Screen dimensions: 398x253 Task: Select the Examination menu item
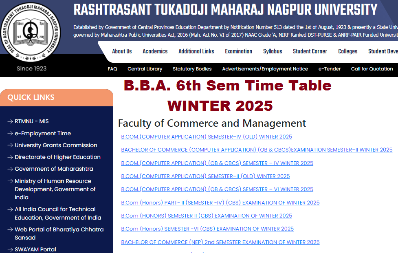238,51
